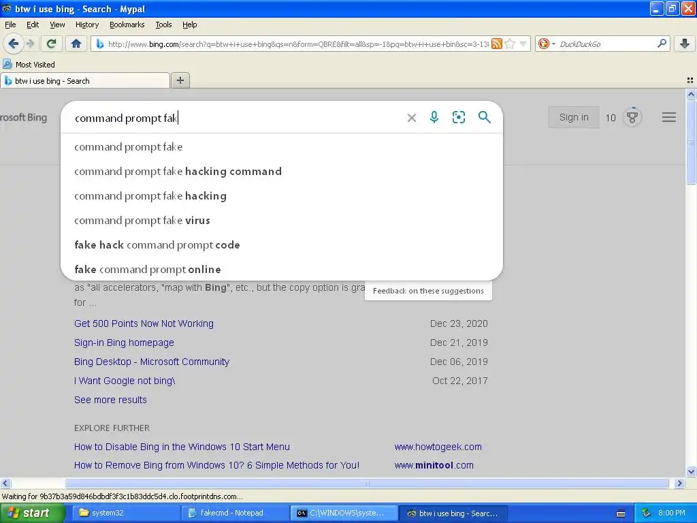
Task: Open the History menu
Action: 86,25
